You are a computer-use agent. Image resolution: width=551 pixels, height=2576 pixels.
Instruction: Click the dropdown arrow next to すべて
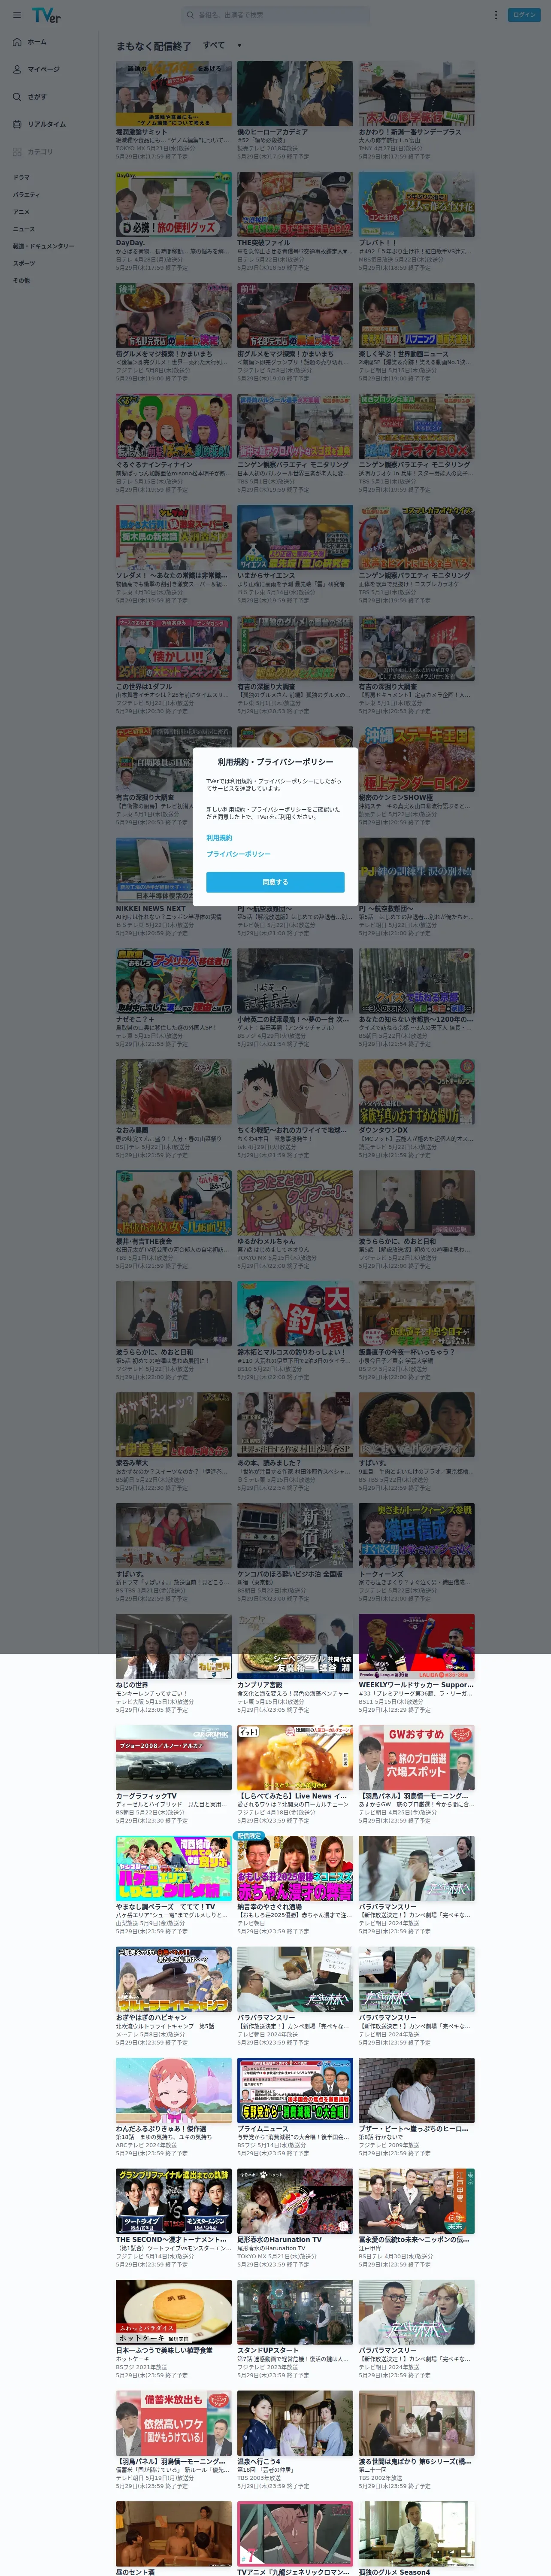point(239,46)
